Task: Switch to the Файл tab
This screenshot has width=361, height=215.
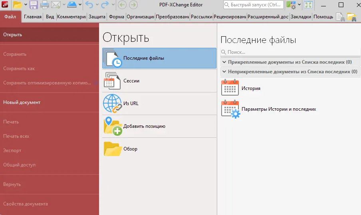Action: point(10,16)
